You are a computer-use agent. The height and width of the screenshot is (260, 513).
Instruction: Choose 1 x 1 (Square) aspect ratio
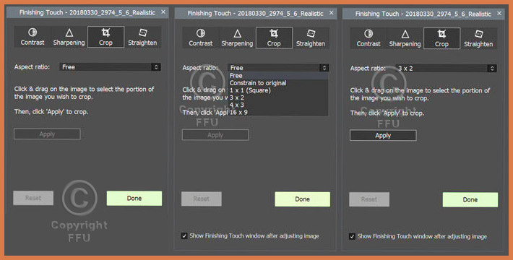coord(278,90)
